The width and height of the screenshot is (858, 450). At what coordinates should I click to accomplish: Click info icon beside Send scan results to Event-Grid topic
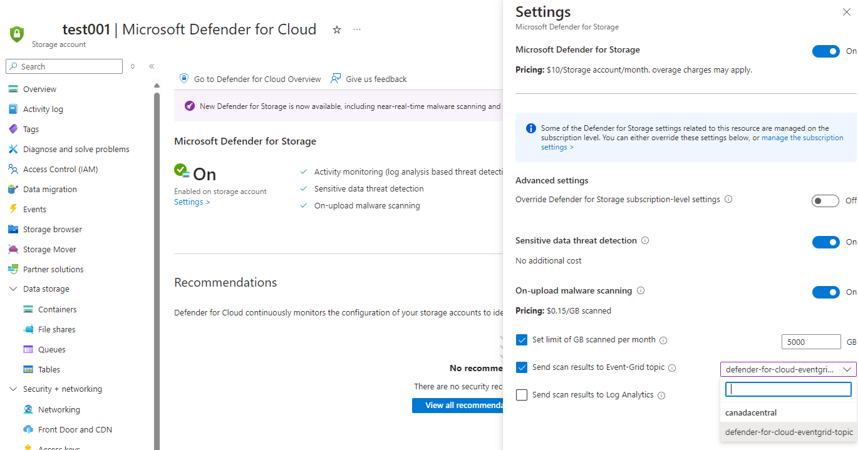(672, 368)
